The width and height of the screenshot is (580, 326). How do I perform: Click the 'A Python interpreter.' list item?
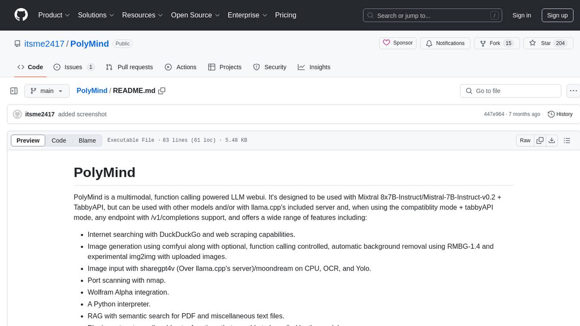[119, 304]
